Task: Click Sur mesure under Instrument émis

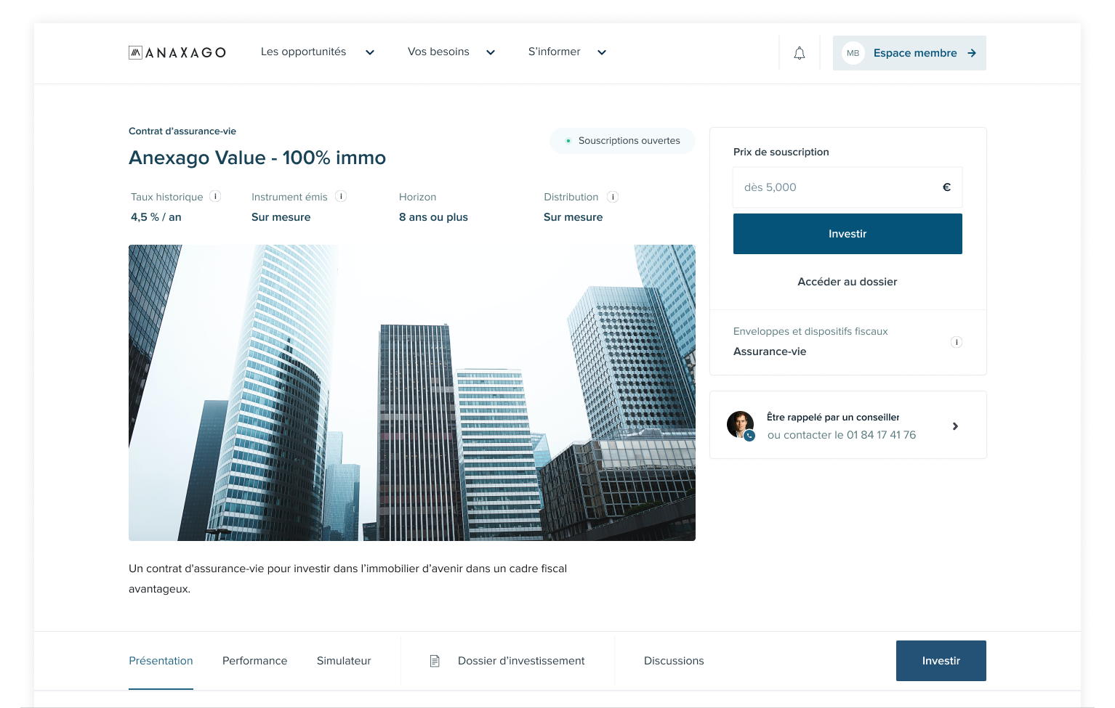Action: click(x=281, y=217)
